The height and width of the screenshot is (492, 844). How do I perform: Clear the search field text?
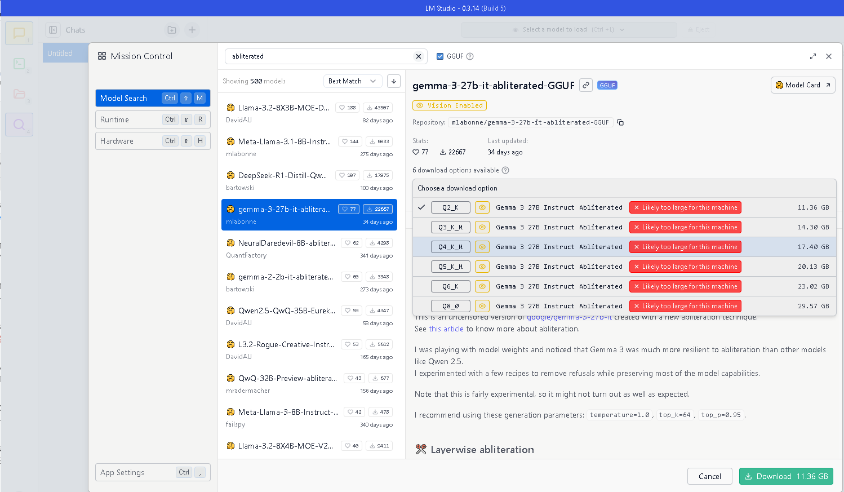418,56
